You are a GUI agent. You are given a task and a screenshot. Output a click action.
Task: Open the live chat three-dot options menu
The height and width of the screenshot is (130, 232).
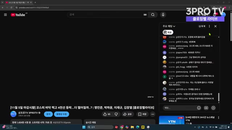(x=210, y=26)
